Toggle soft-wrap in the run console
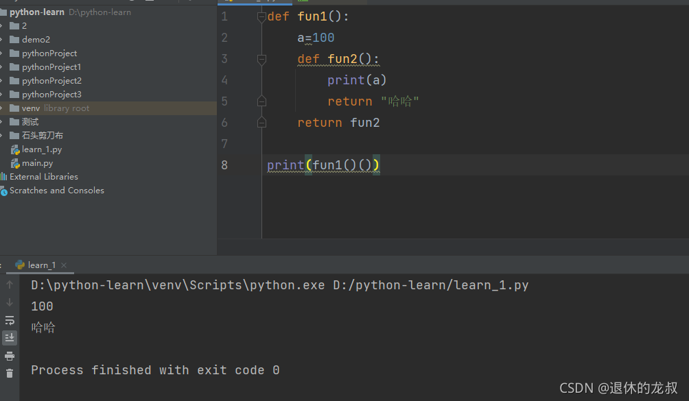Image resolution: width=689 pixels, height=401 pixels. coord(10,320)
